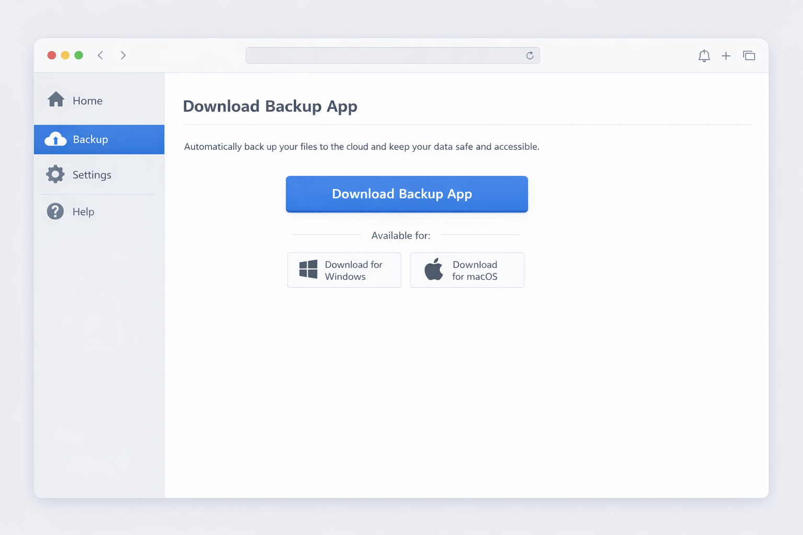Screen dimensions: 803x535
Task: Select the 'Download for Windows' text
Action: [x=353, y=271]
